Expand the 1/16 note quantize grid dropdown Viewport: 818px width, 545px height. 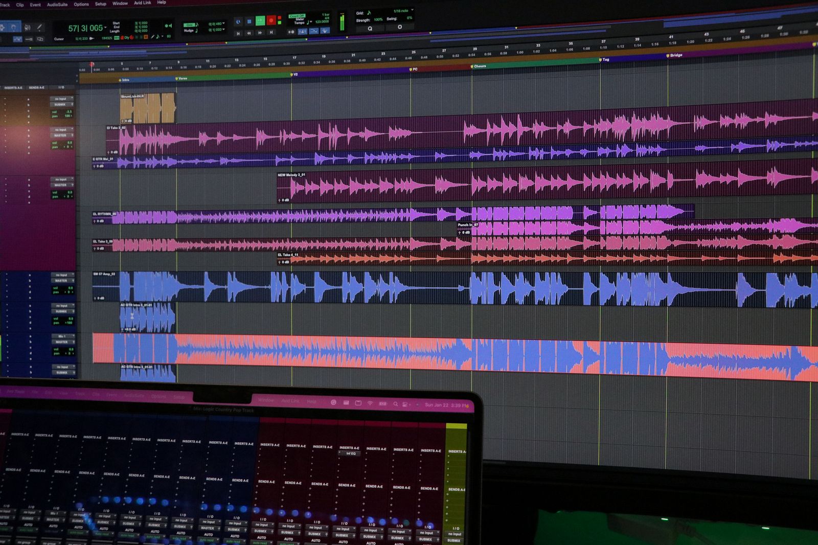coord(413,10)
